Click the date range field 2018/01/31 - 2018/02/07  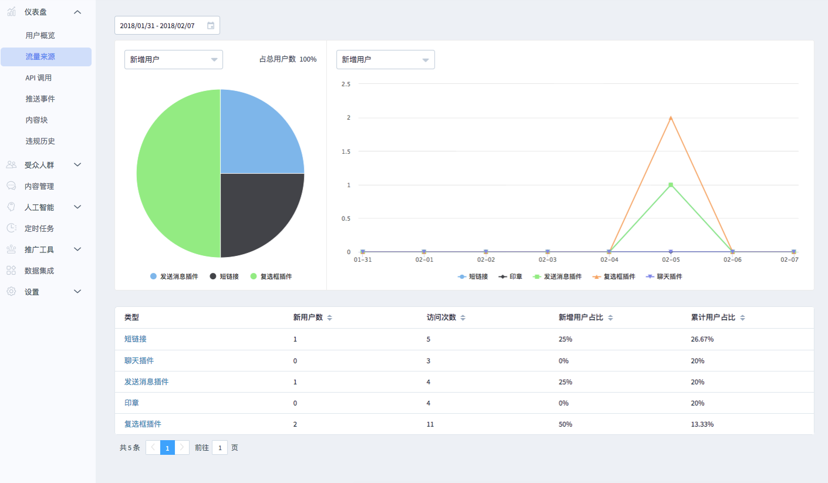pos(167,25)
